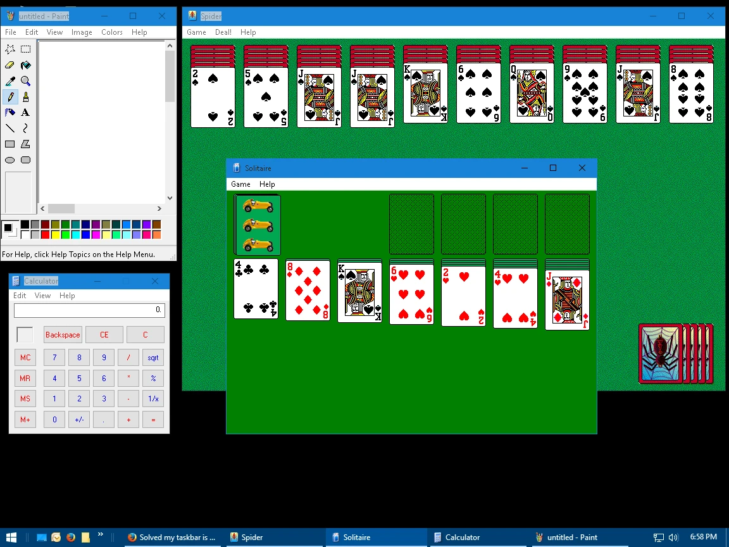This screenshot has height=547, width=729.
Task: Open Spider's Deal! menu
Action: click(223, 32)
